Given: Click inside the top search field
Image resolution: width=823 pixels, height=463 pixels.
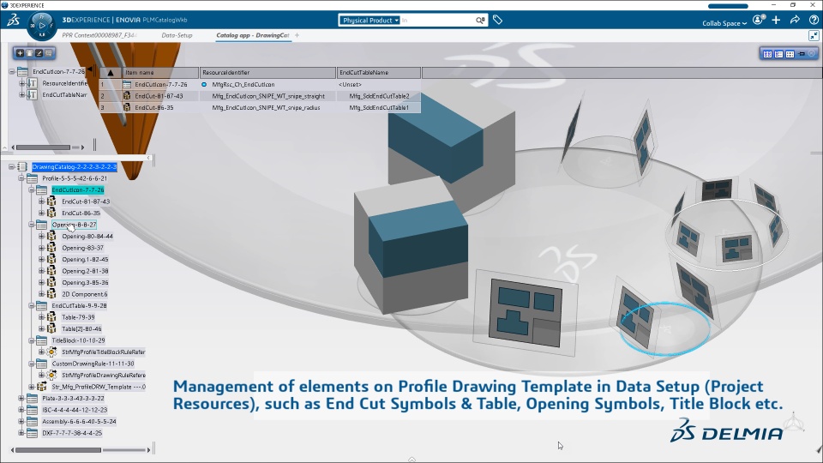Looking at the screenshot, I should [x=436, y=20].
